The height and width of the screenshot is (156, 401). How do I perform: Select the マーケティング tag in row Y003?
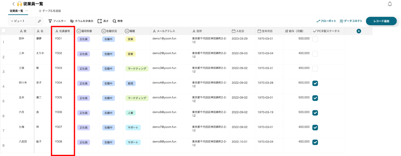[x=137, y=69]
